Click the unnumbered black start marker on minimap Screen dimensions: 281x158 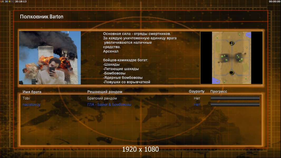coord(231,73)
